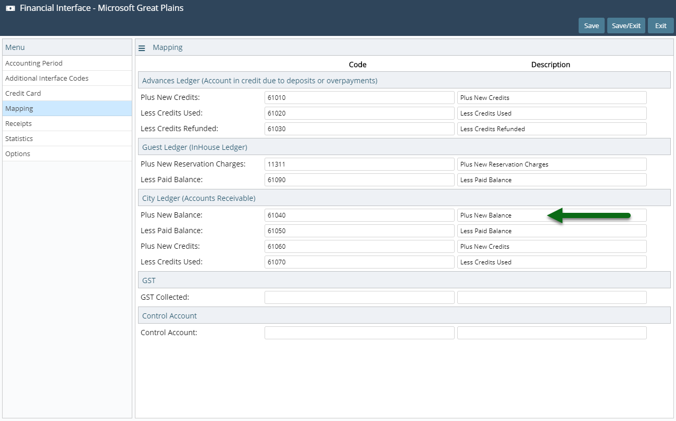
Task: Click the Menu panel heading
Action: 15,47
